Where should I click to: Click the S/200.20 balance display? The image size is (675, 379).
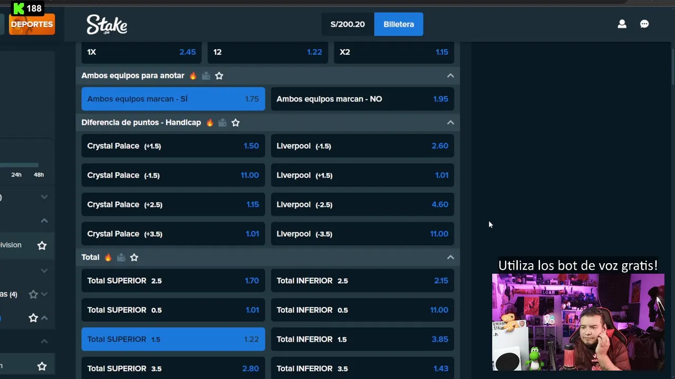click(348, 24)
